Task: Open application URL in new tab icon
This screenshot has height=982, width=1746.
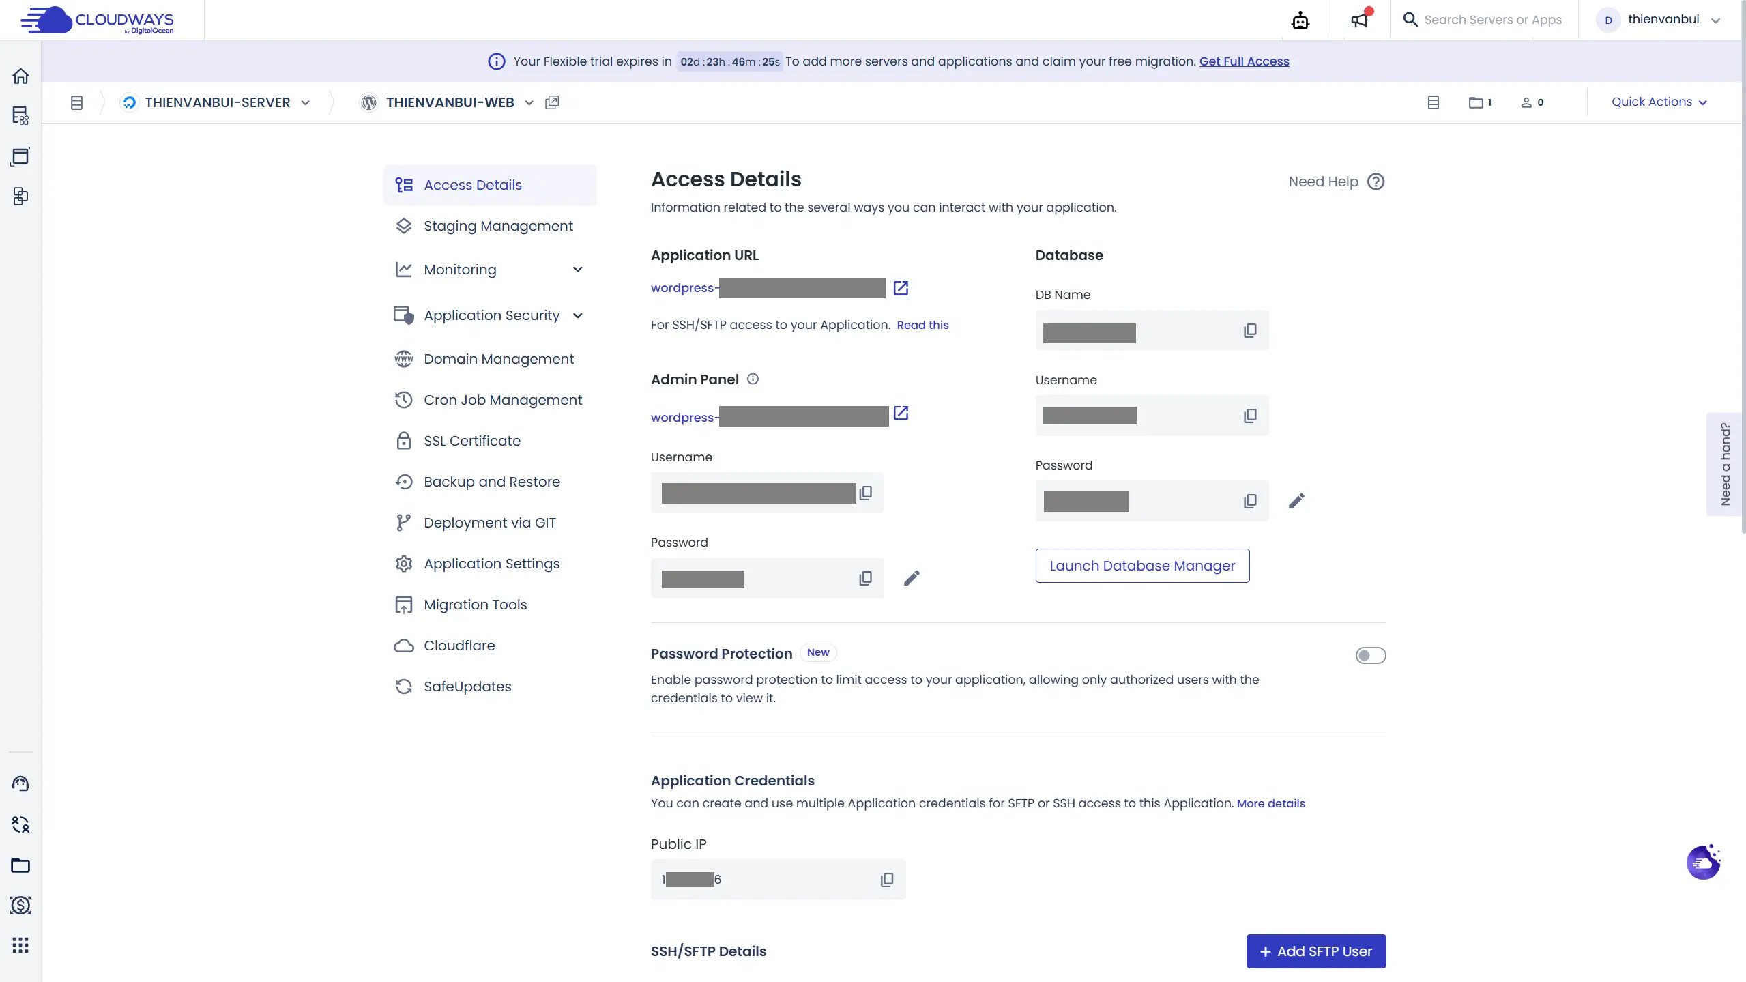Action: (x=901, y=288)
